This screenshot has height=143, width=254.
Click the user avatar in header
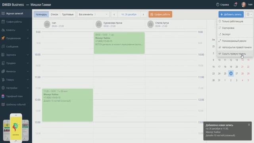244,4
